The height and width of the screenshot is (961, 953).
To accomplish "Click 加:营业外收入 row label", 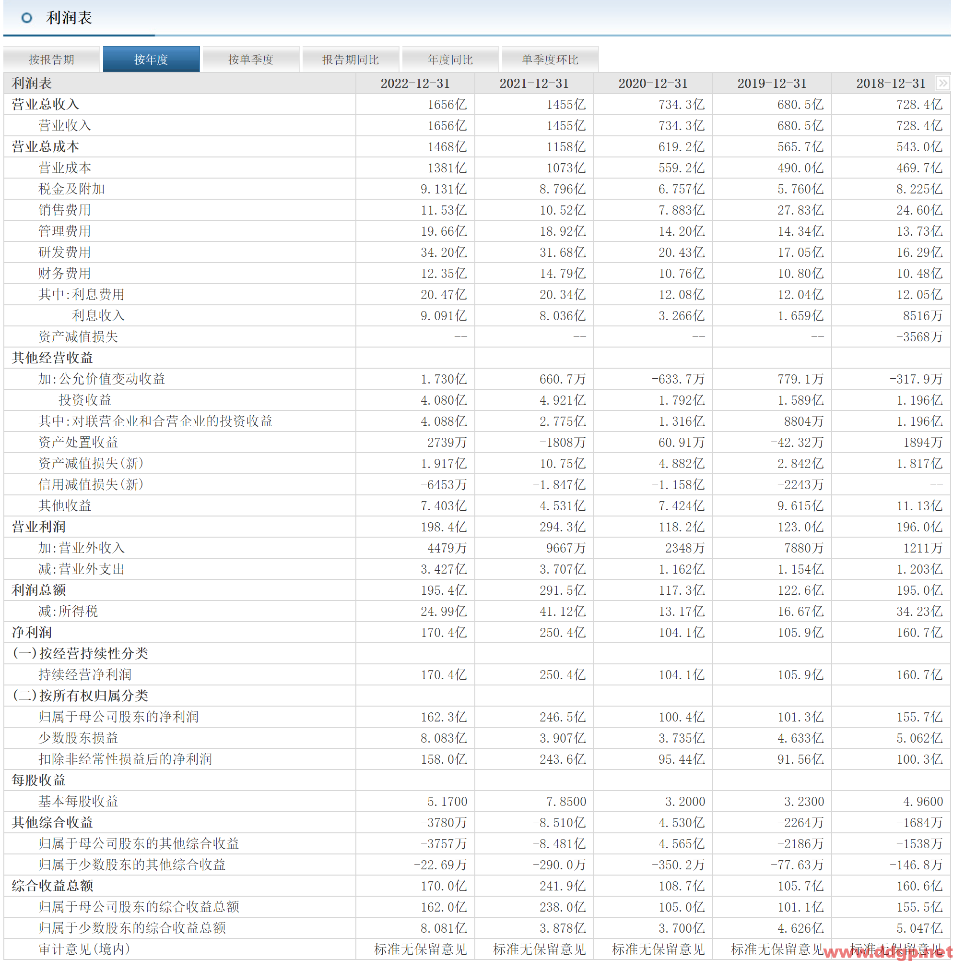I will point(82,548).
